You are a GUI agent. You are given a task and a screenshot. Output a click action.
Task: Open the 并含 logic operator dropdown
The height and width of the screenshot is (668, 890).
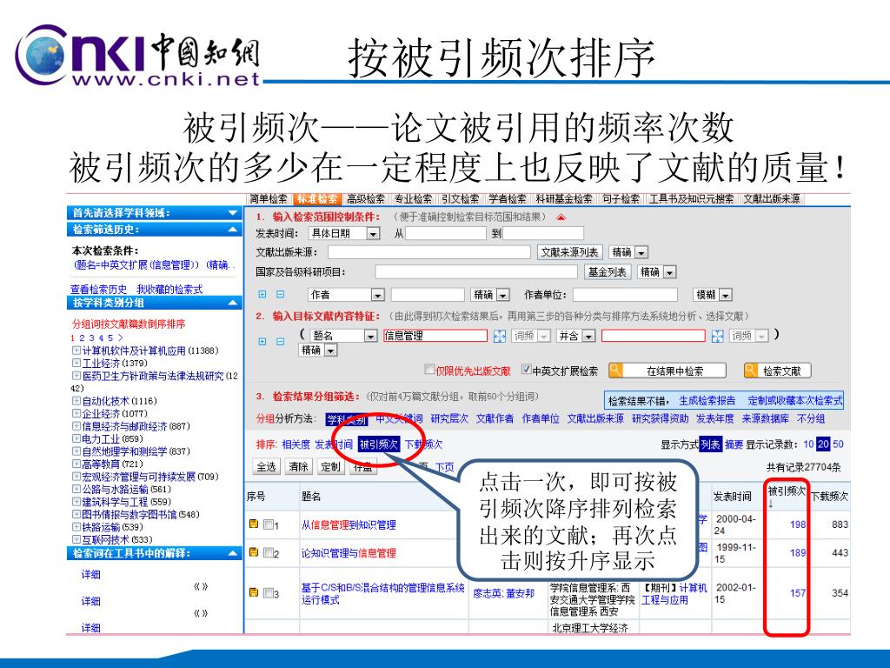tap(588, 337)
